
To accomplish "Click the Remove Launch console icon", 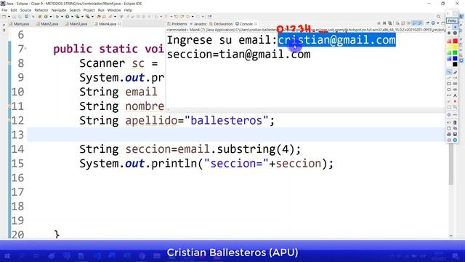I will point(384,23).
